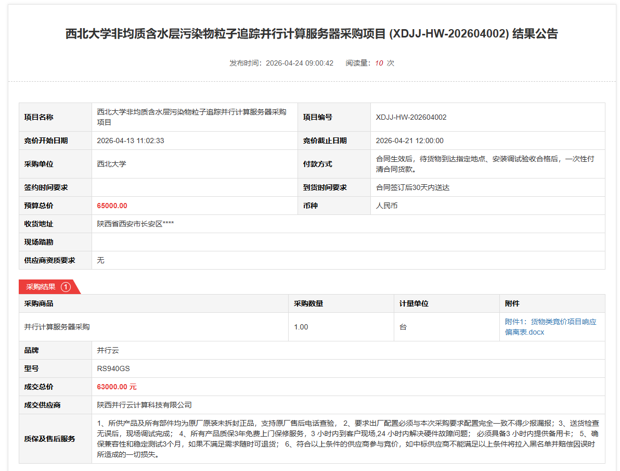Click the red 阅读量 count number
The width and height of the screenshot is (620, 471).
pyautogui.click(x=379, y=63)
